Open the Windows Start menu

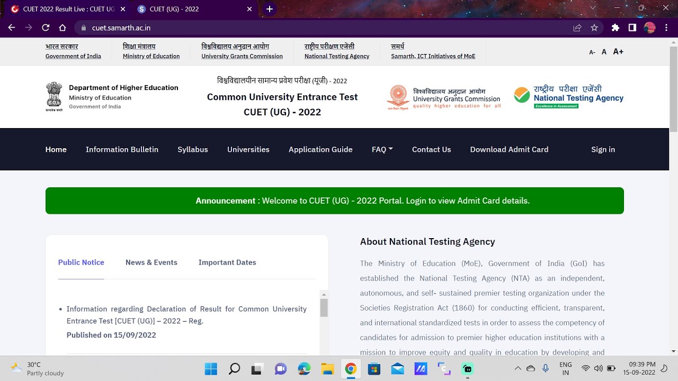[x=211, y=369]
